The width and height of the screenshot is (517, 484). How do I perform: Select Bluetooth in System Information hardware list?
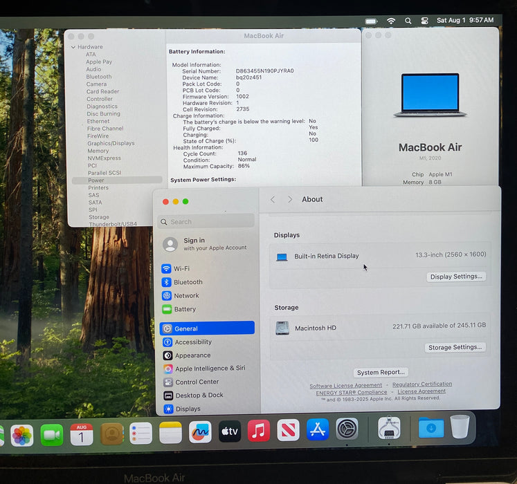pos(99,77)
